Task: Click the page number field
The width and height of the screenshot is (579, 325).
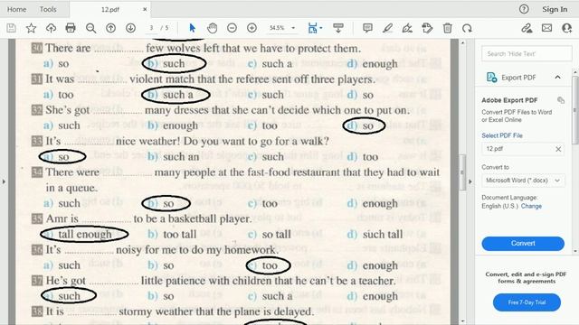Action: tap(151, 28)
